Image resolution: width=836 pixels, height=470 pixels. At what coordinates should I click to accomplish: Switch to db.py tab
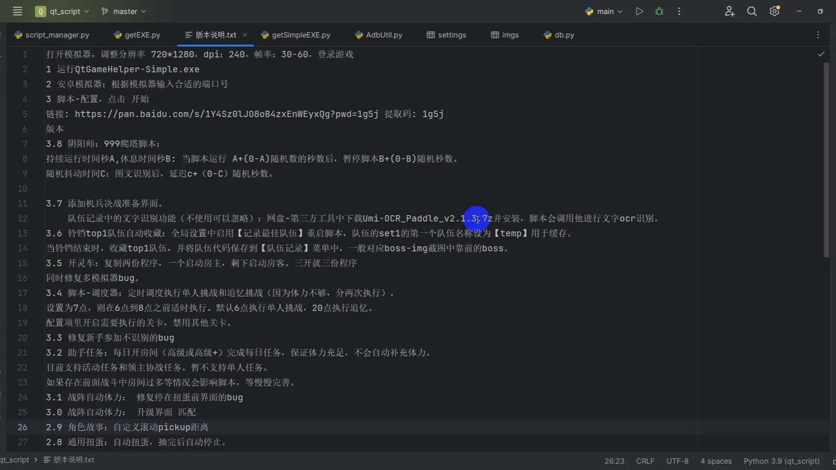(559, 35)
